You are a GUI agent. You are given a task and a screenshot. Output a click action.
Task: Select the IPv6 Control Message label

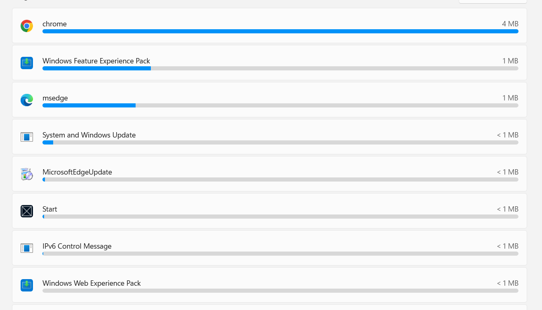click(x=77, y=246)
